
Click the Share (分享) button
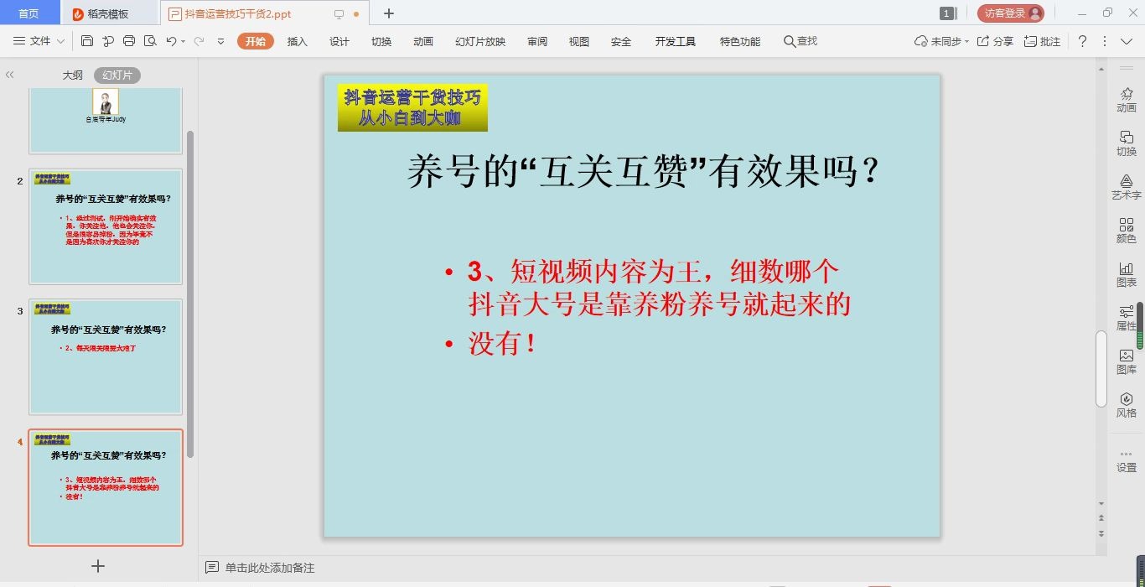click(995, 41)
